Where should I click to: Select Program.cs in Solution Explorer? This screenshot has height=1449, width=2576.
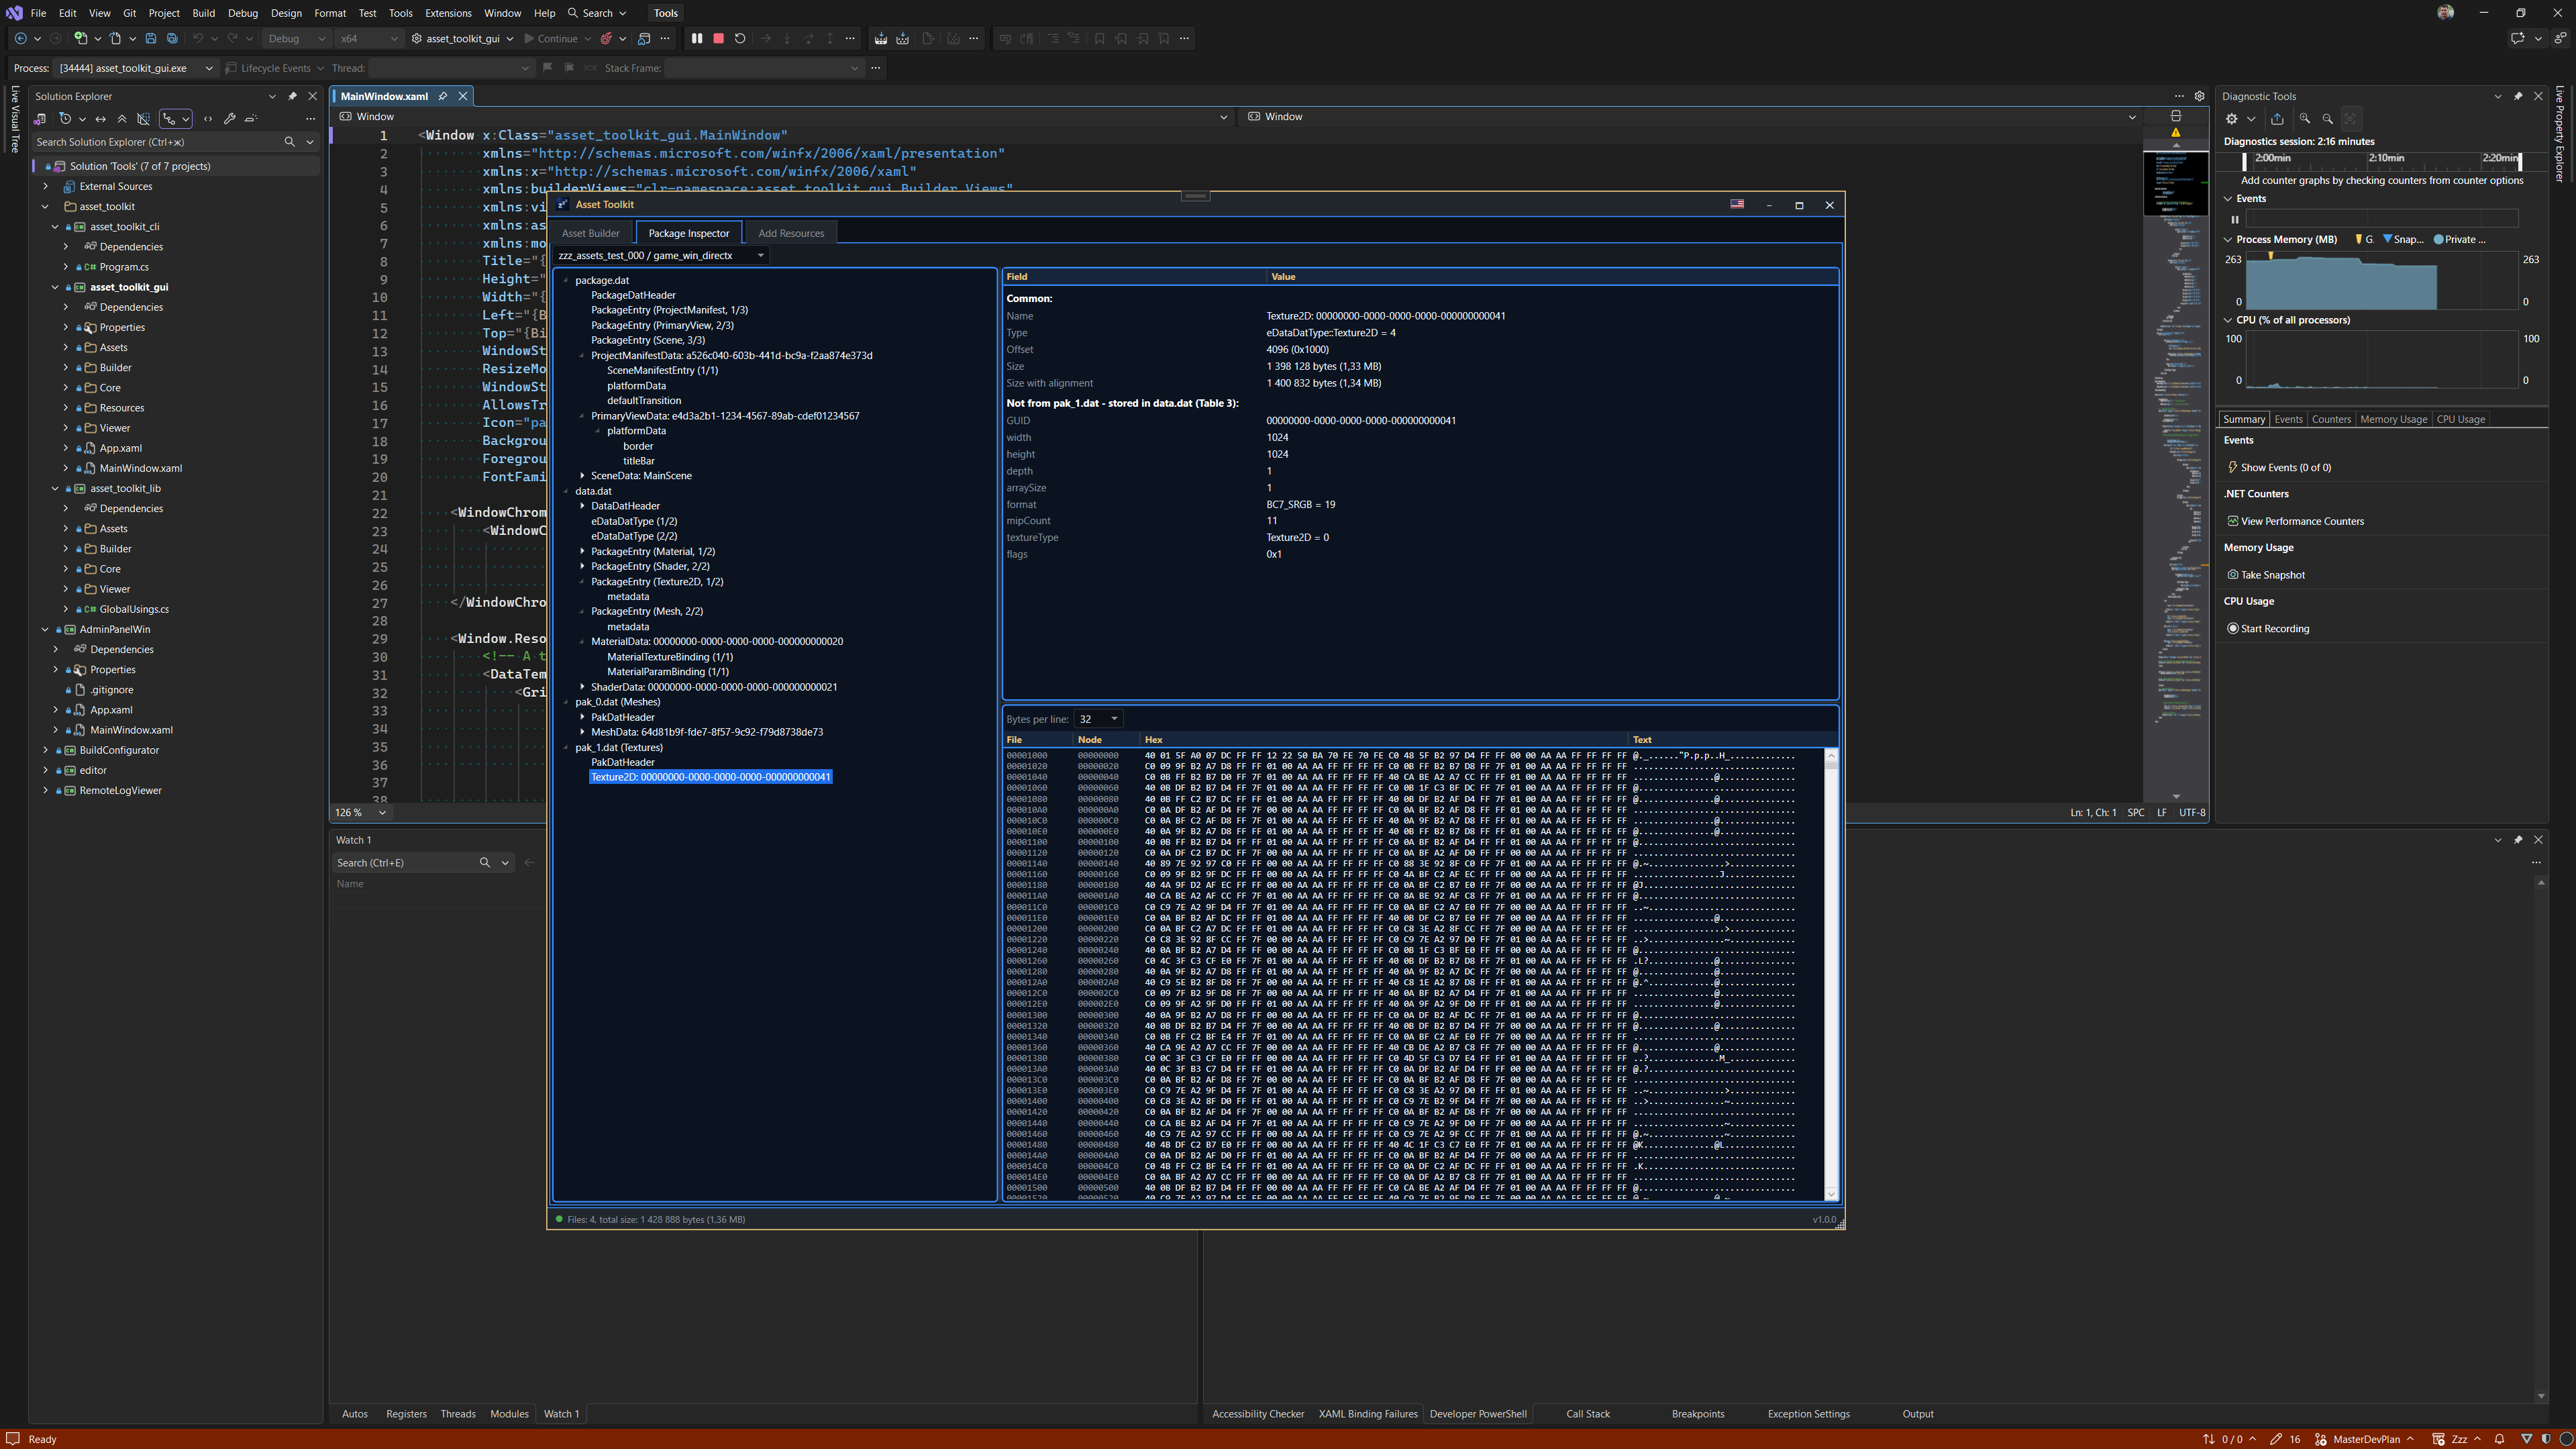124,267
